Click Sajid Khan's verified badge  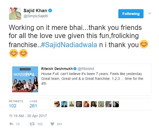tap(50, 11)
